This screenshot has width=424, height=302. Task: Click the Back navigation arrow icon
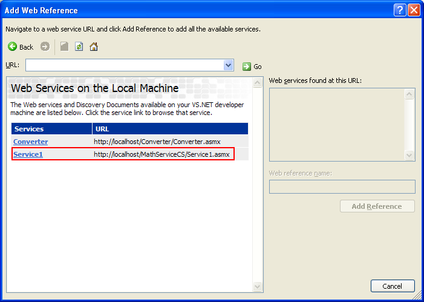12,47
